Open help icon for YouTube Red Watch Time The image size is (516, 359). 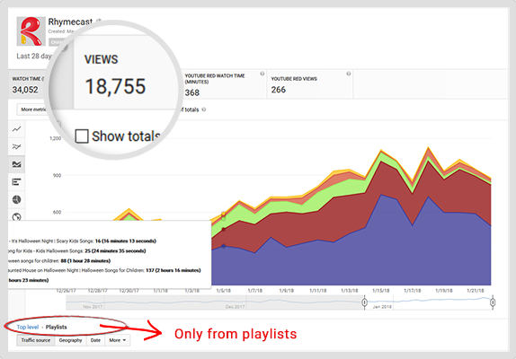click(x=262, y=74)
